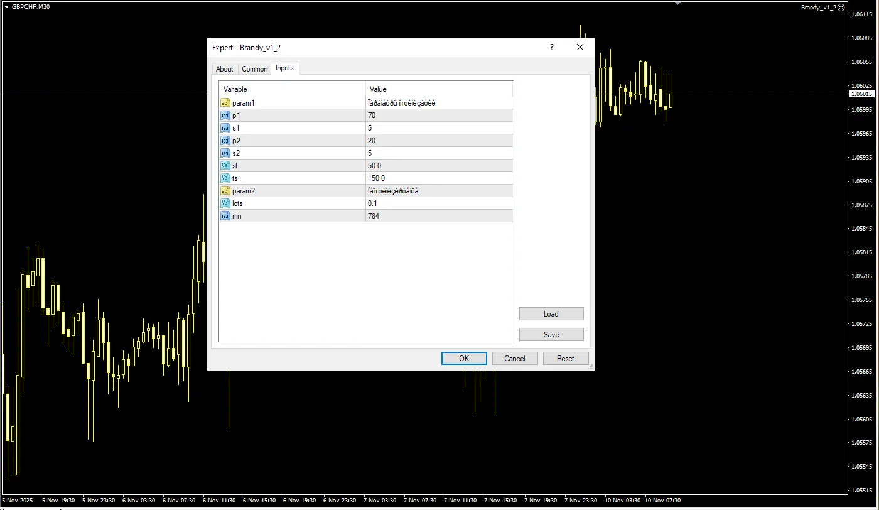Select the Inputs tab
This screenshot has height=510, width=879.
[284, 68]
